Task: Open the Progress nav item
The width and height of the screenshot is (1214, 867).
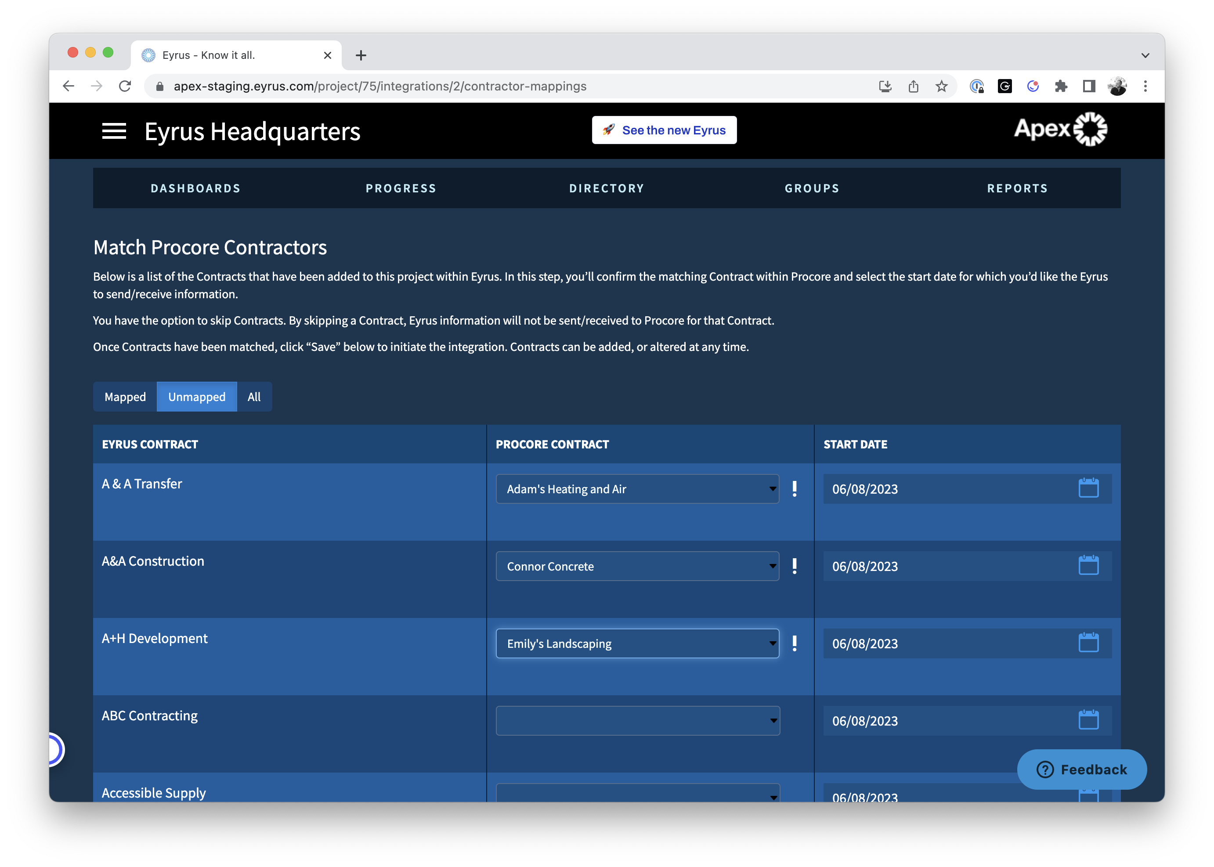Action: pos(401,188)
